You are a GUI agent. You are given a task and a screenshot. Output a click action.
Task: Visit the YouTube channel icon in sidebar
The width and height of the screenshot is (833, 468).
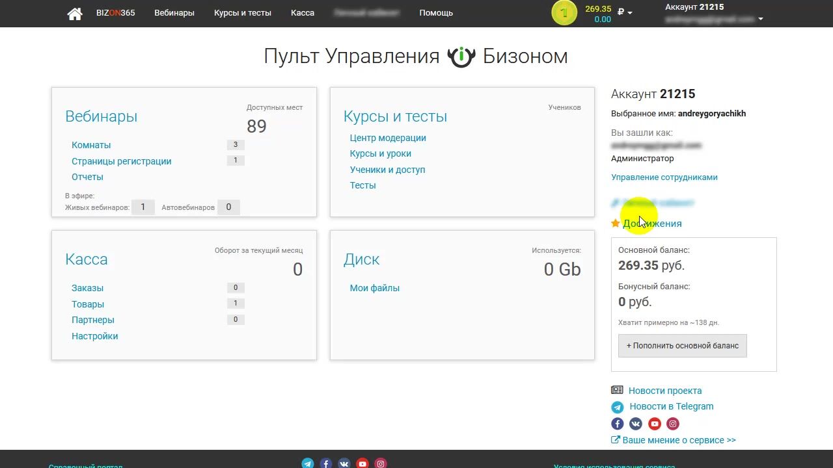pos(655,424)
